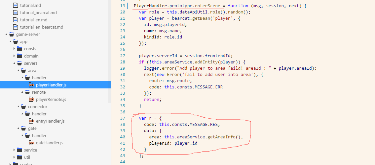Select the domain folder icon
Image resolution: width=375 pixels, height=165 pixels.
click(x=19, y=56)
